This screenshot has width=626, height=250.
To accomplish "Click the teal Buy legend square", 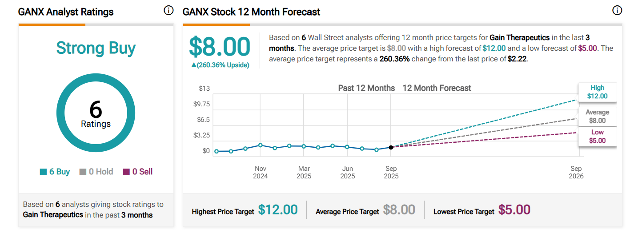I will (43, 172).
